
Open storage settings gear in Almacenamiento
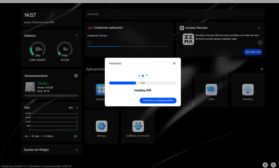(76, 76)
